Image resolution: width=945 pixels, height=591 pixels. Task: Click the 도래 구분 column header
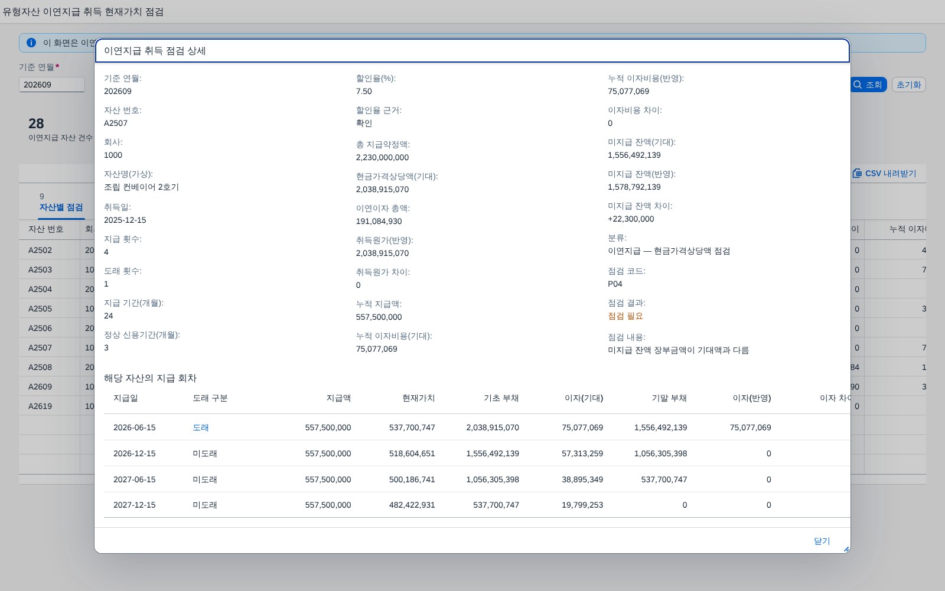(x=210, y=398)
